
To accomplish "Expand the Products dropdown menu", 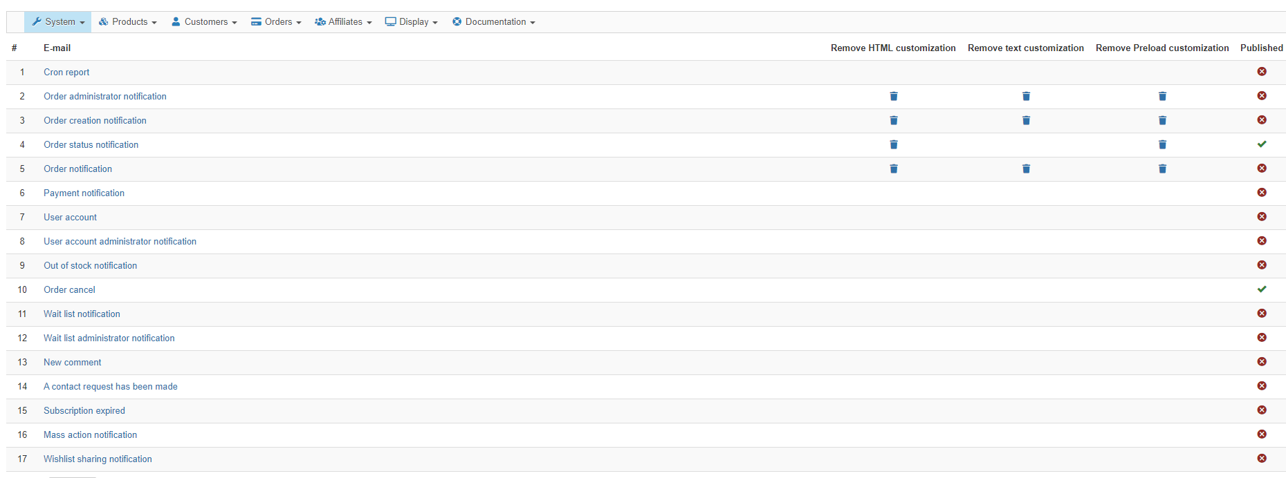I will coord(128,22).
